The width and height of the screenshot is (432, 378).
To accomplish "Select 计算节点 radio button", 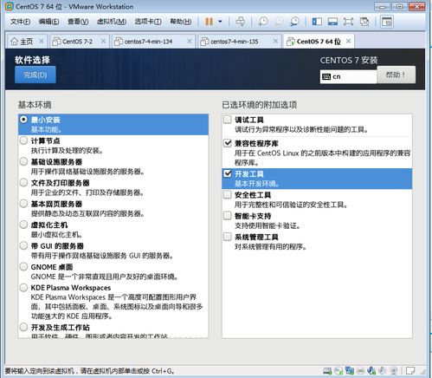I will (23, 140).
